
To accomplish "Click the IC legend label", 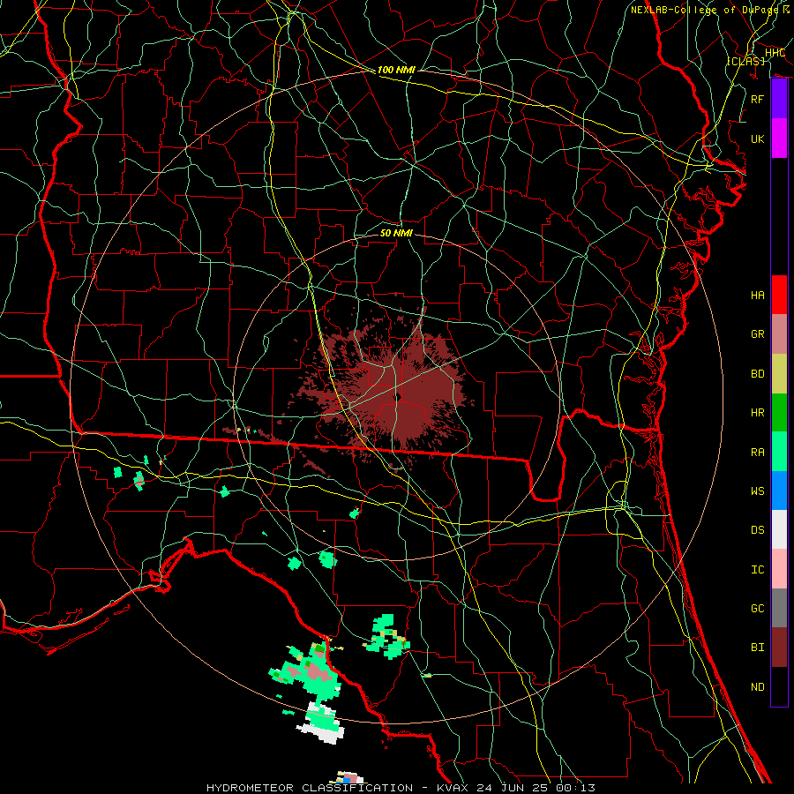I will coord(757,570).
